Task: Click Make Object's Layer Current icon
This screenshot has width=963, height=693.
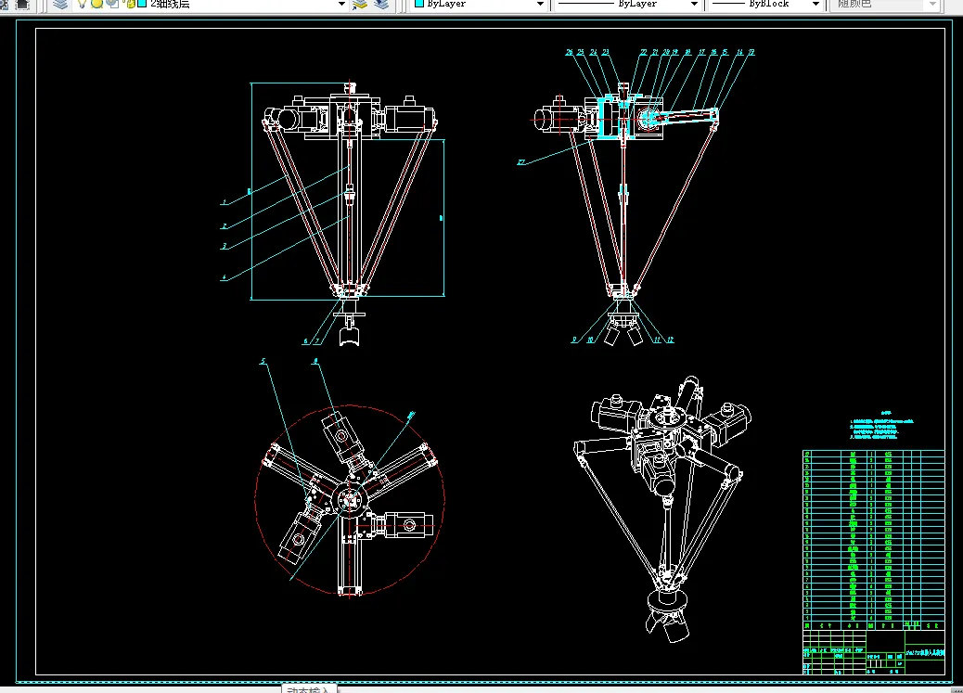Action: [360, 5]
